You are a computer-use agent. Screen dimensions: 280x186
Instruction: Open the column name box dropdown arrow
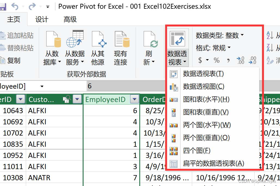[42, 86]
